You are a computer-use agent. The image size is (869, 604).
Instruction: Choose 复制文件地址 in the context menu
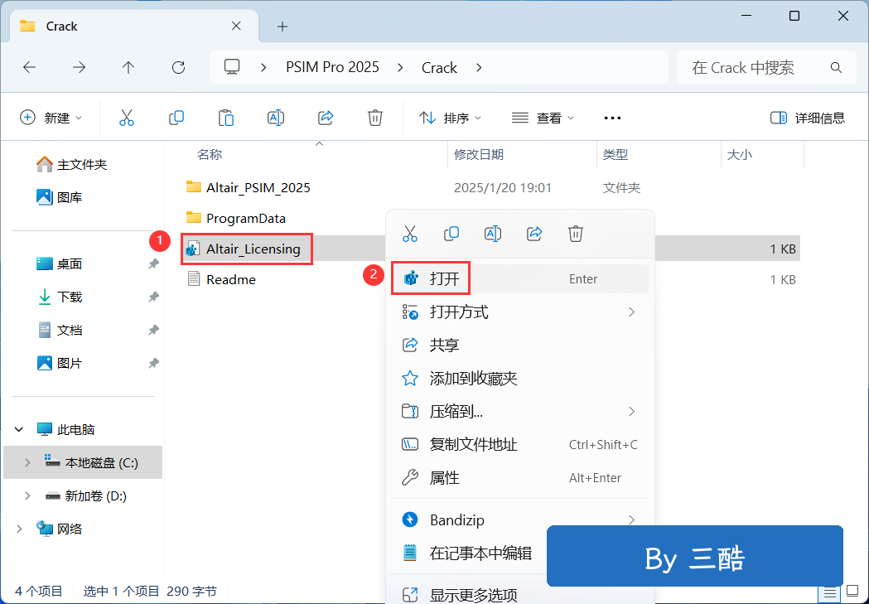point(519,444)
